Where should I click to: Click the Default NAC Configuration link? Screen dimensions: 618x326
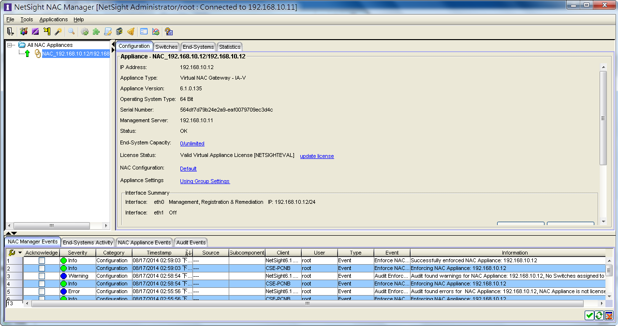[188, 169]
